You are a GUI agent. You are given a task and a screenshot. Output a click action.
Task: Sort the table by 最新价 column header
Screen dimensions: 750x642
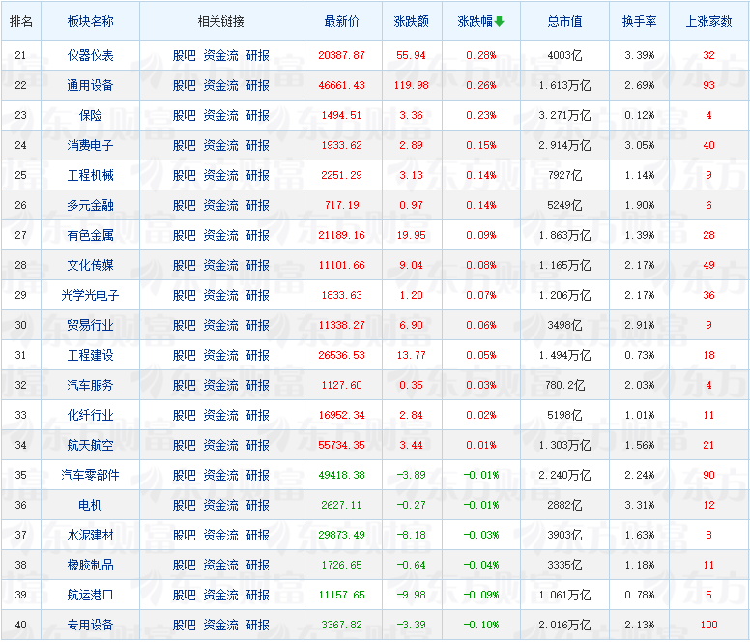[x=341, y=21]
